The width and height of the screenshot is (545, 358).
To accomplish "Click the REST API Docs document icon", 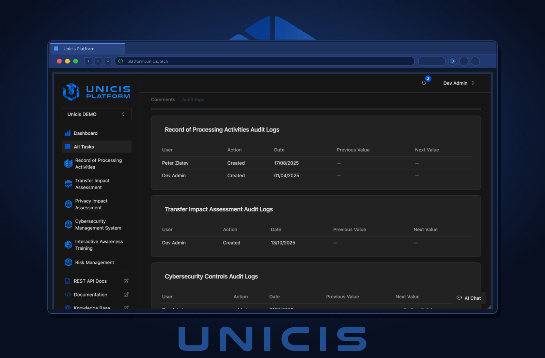I will point(68,281).
